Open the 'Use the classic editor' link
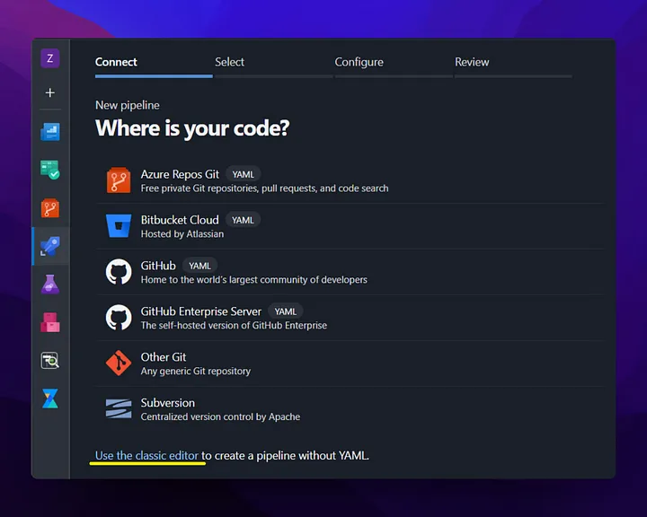This screenshot has width=647, height=517. point(146,456)
